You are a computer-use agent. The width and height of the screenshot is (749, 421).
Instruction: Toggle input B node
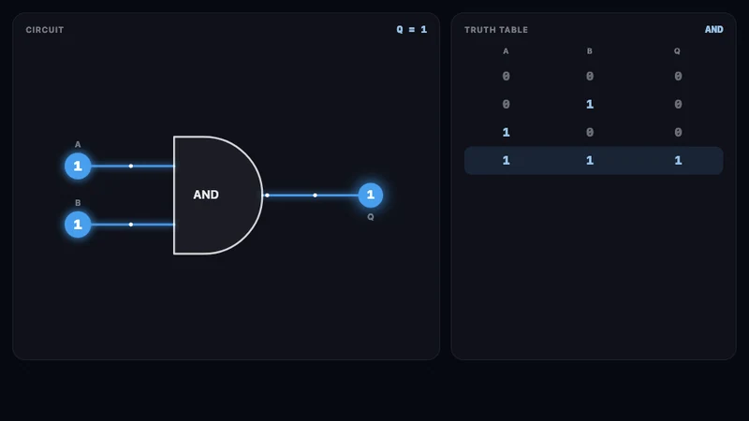[78, 225]
